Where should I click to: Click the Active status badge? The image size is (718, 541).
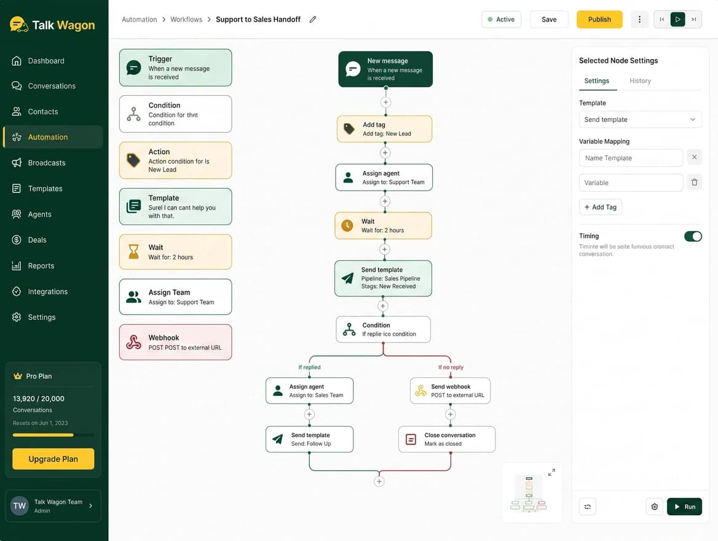[502, 19]
